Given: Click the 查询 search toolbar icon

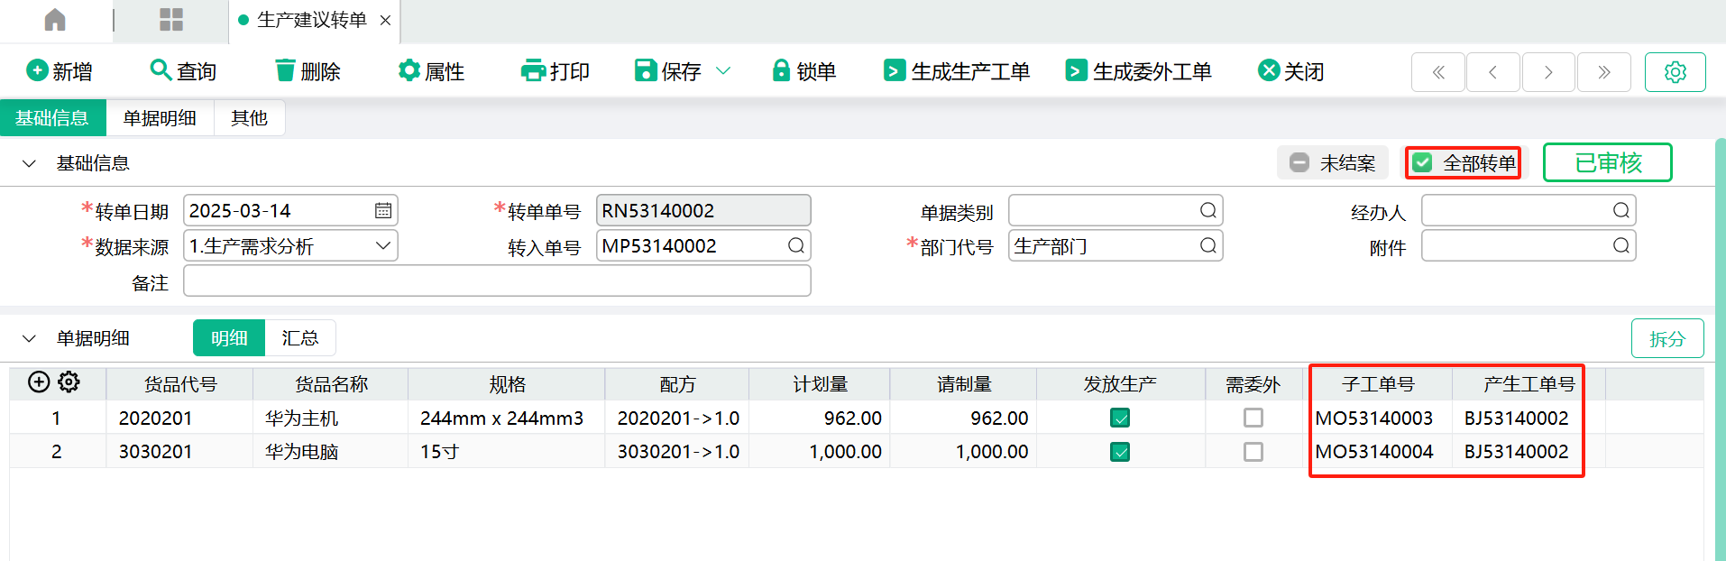Looking at the screenshot, I should click(161, 70).
